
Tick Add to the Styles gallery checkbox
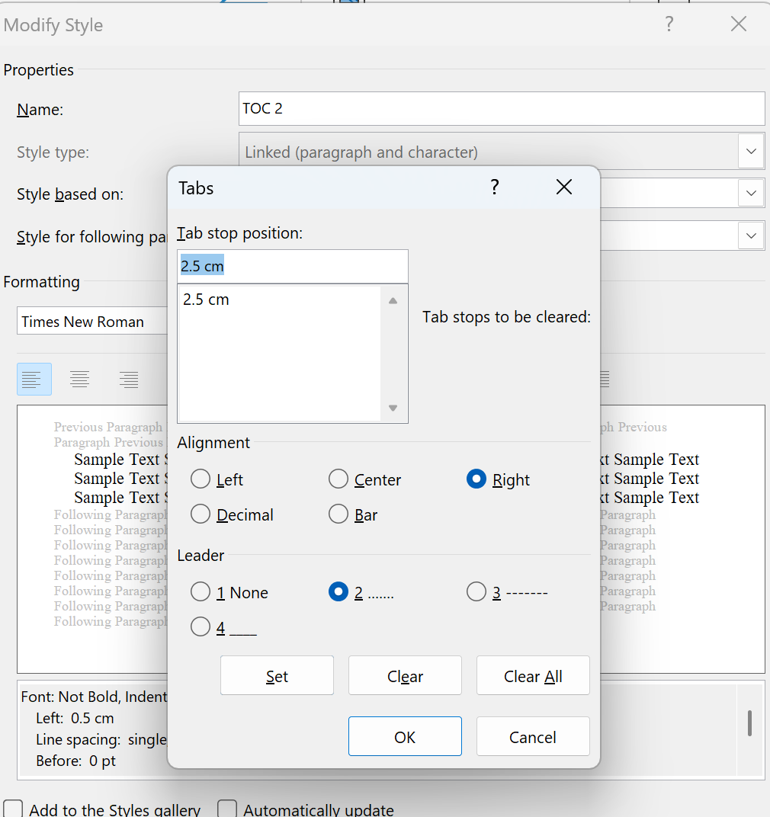pyautogui.click(x=12, y=809)
